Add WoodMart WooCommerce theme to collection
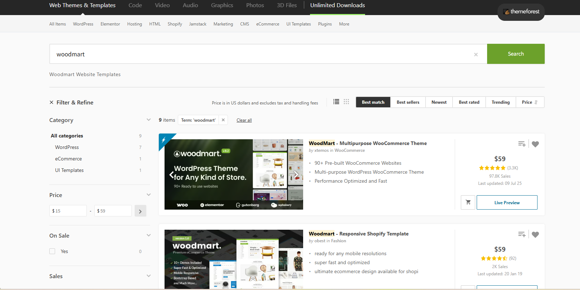This screenshot has height=290, width=580. [x=522, y=144]
